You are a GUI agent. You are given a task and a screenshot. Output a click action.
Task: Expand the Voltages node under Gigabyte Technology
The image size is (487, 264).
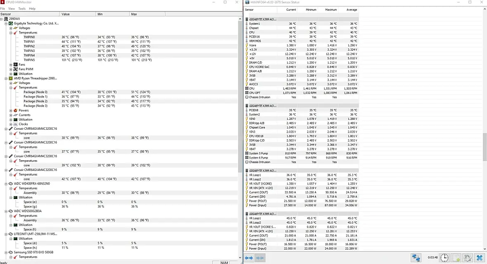click(x=11, y=28)
